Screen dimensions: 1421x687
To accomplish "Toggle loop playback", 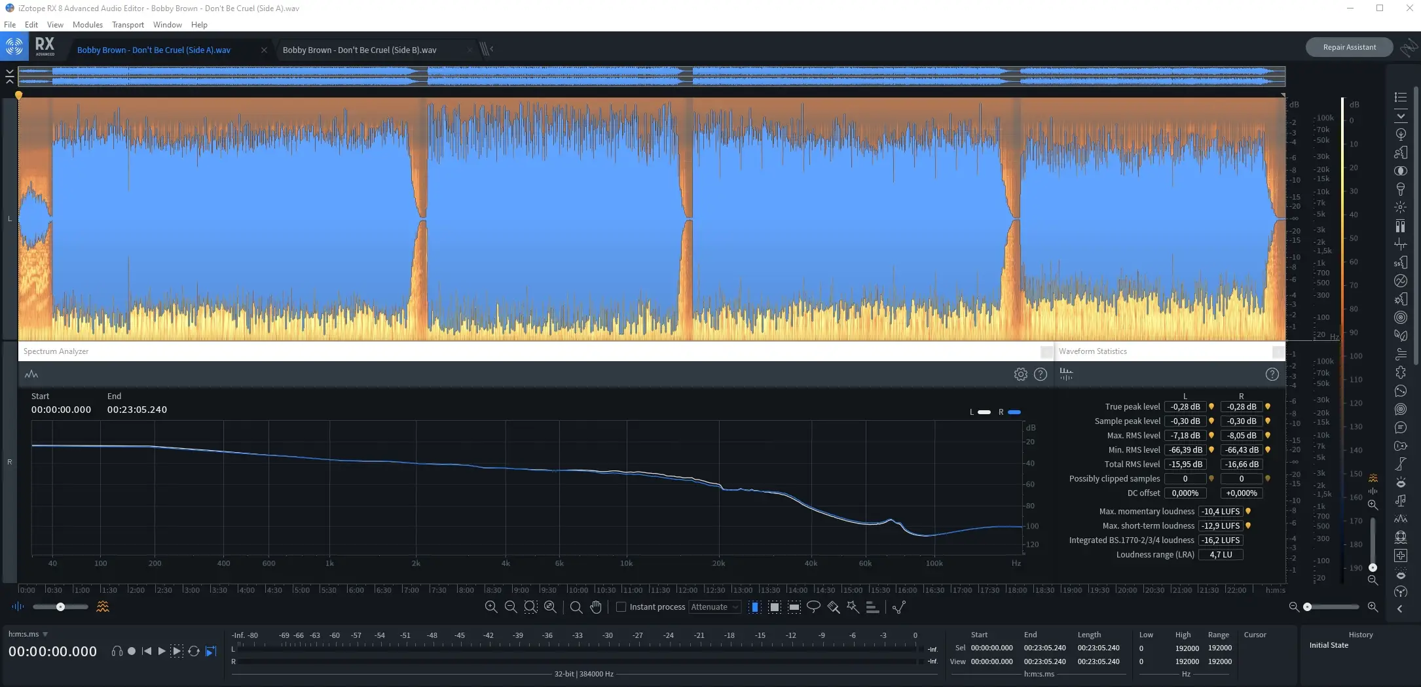I will [x=194, y=651].
